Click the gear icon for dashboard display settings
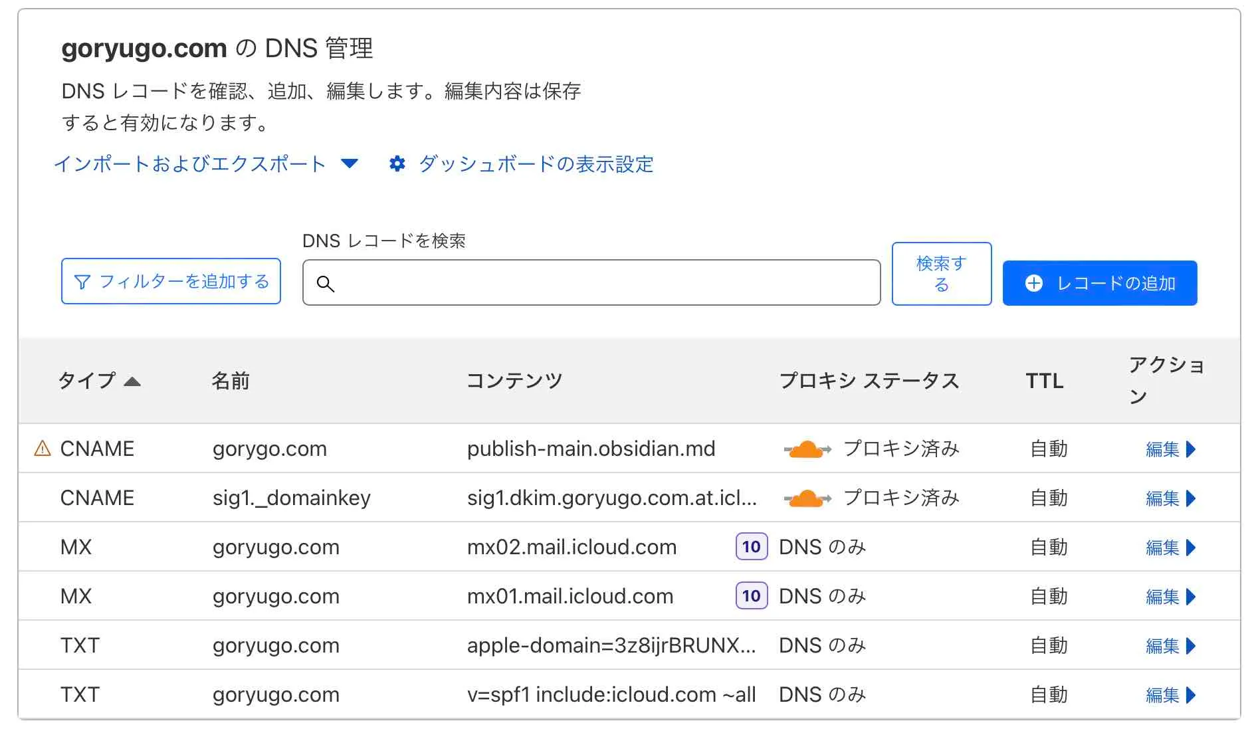The image size is (1256, 731). (x=397, y=164)
